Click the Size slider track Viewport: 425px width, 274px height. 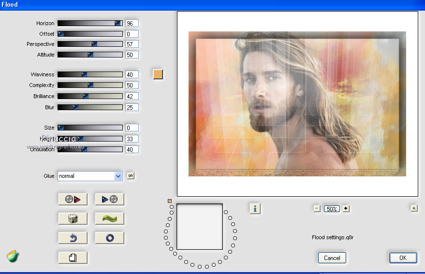point(90,128)
